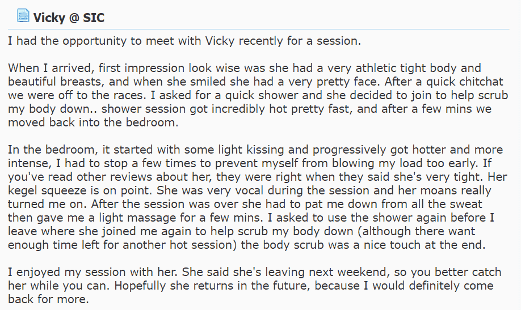
Task: Click the paragraph starting "In the bedroom"
Action: [x=258, y=197]
